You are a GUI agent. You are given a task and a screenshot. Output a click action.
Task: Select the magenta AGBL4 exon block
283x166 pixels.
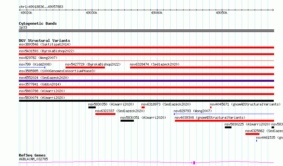[x=194, y=163]
